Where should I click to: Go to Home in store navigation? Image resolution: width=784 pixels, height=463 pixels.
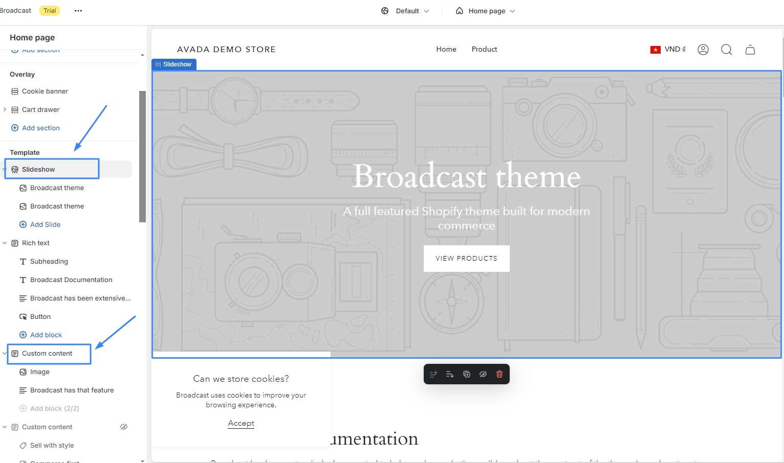tap(446, 49)
